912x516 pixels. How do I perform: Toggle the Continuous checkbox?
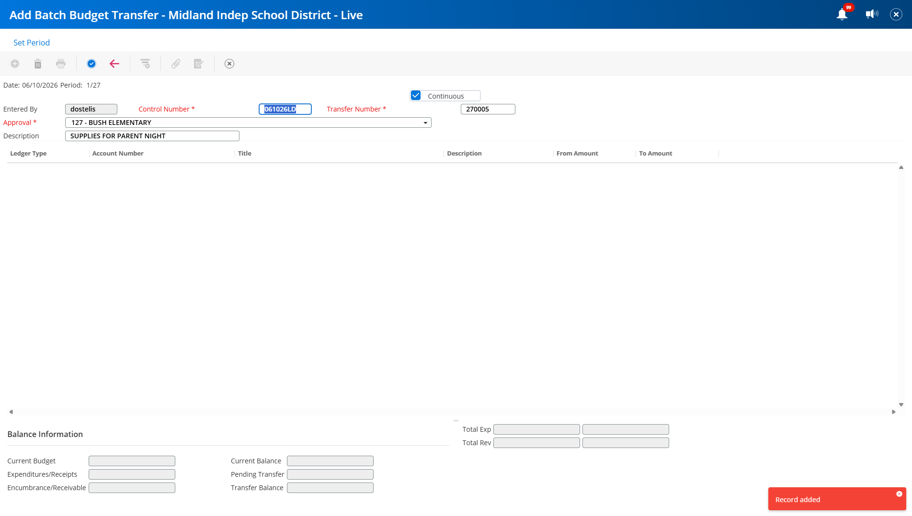tap(416, 96)
